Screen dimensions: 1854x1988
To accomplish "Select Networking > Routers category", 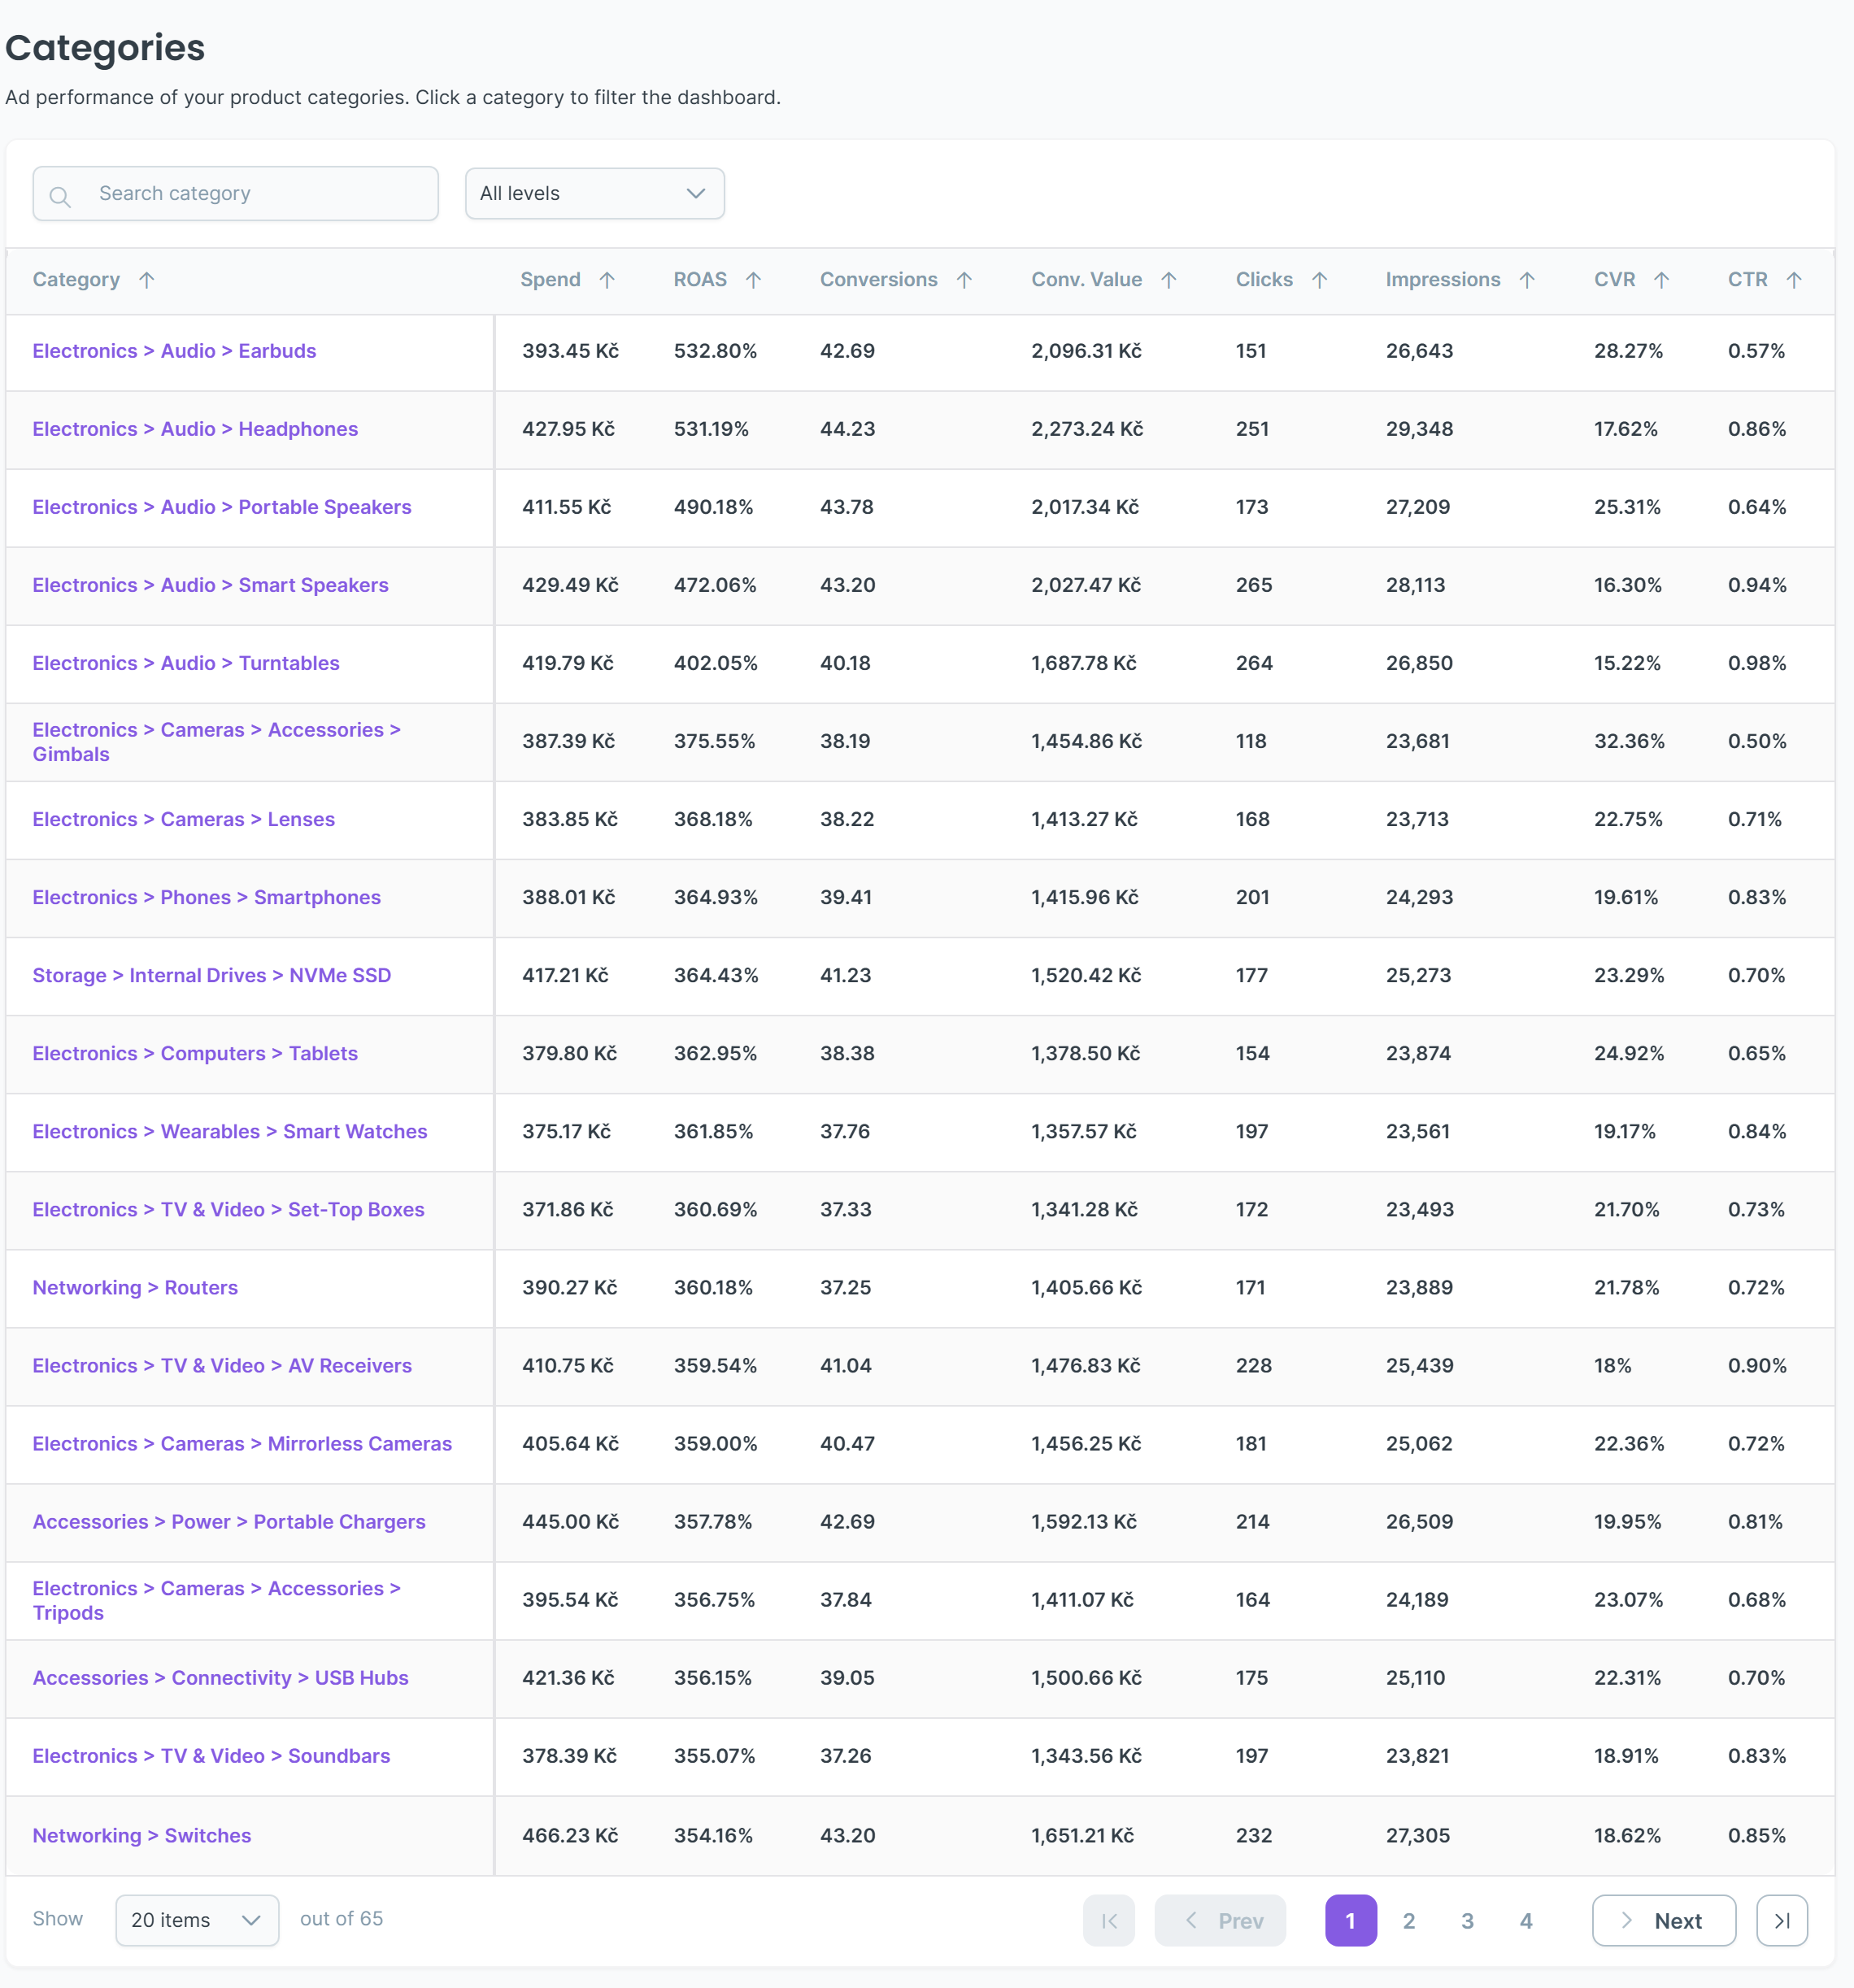I will [x=135, y=1287].
